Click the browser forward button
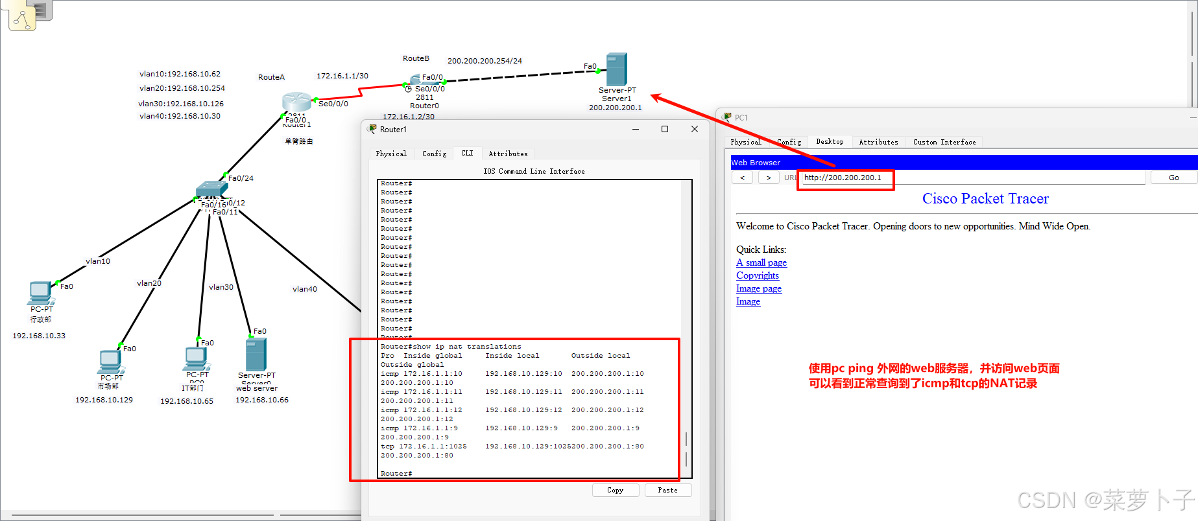This screenshot has width=1198, height=521. click(769, 178)
